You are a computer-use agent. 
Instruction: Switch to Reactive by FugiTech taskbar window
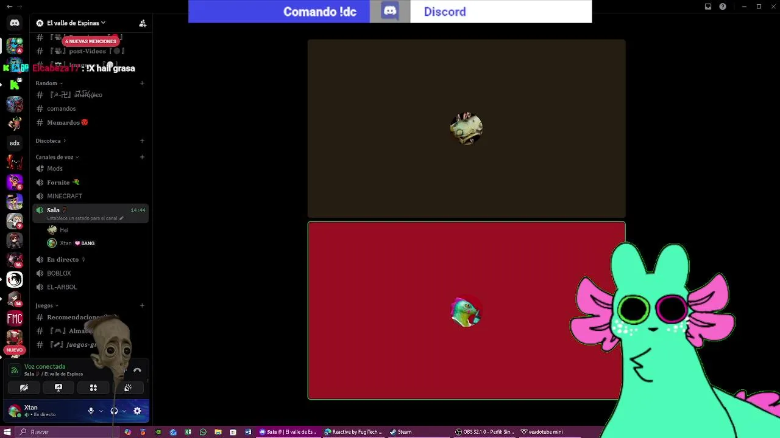coord(353,432)
